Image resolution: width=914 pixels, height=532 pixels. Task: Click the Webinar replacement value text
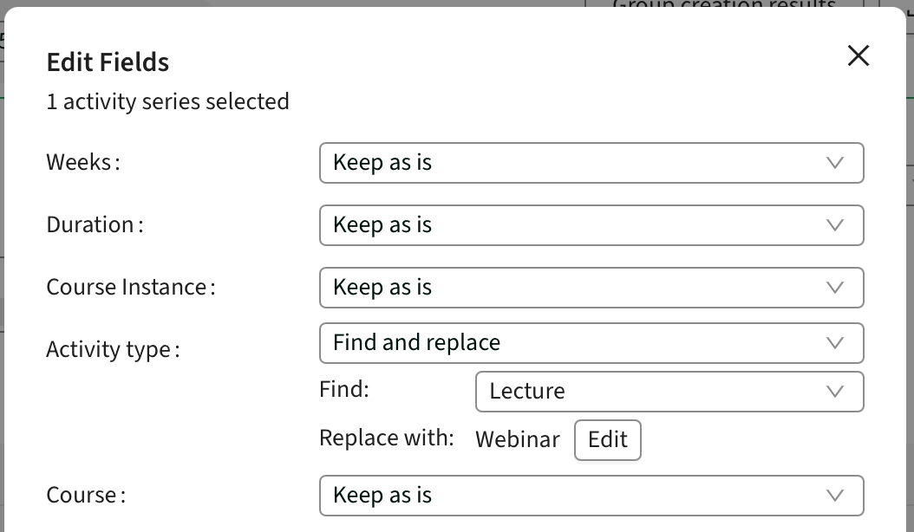click(518, 439)
